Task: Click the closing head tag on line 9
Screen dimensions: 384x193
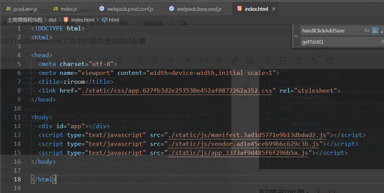Action: click(43, 100)
